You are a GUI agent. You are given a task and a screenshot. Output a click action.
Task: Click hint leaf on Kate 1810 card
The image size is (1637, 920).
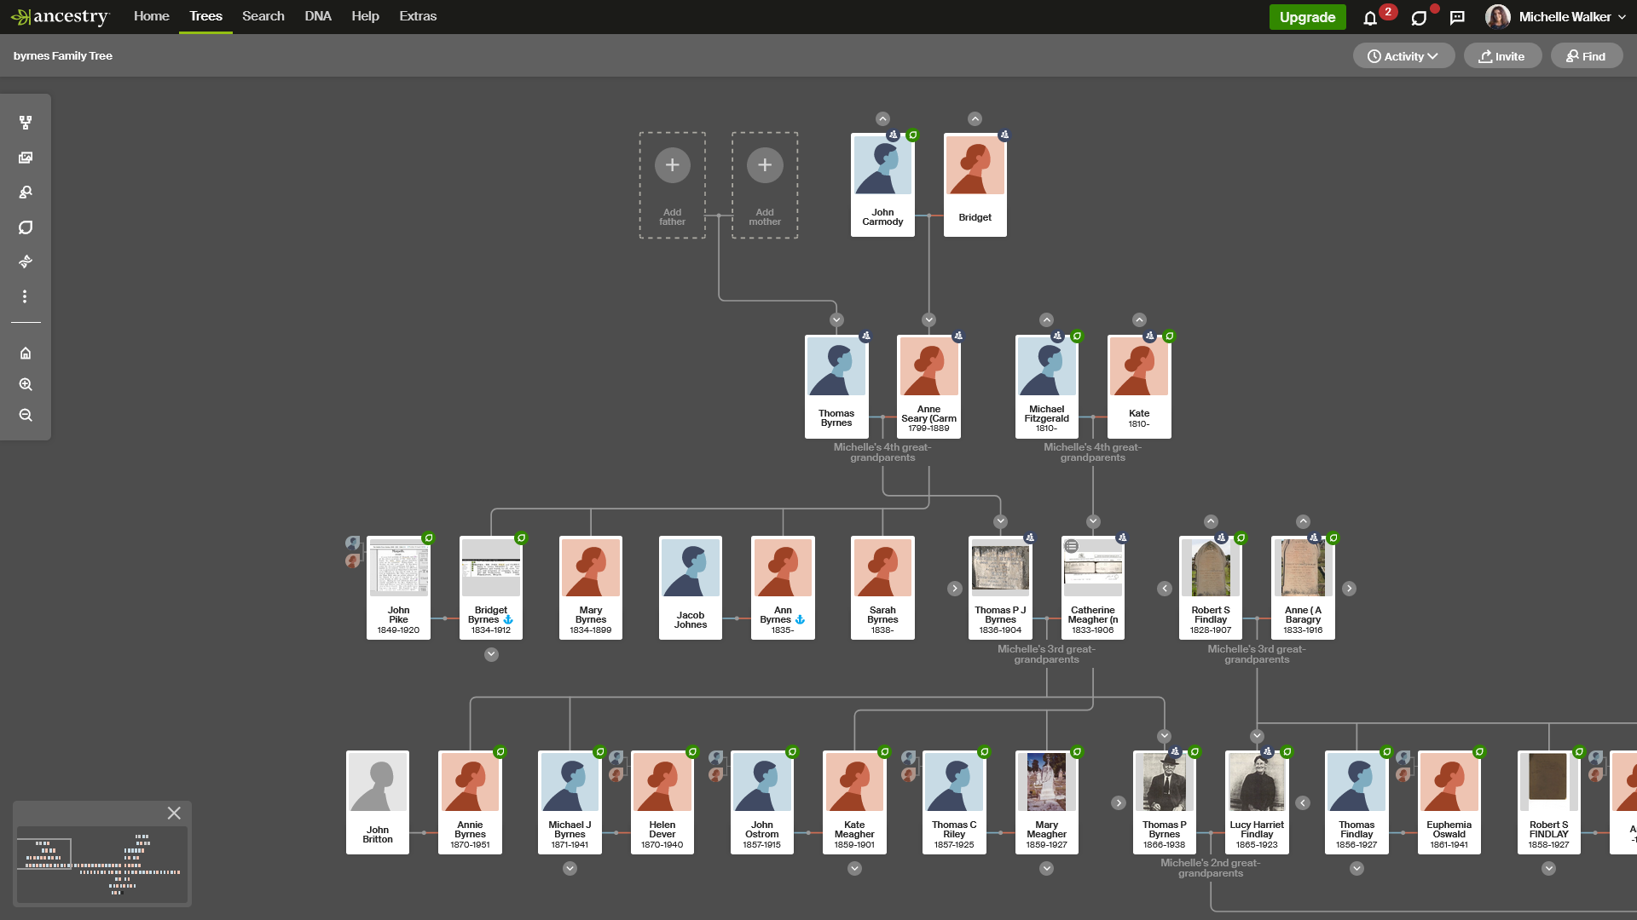1169,336
